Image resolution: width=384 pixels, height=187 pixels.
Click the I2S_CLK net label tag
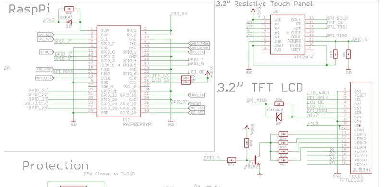pos(197,52)
